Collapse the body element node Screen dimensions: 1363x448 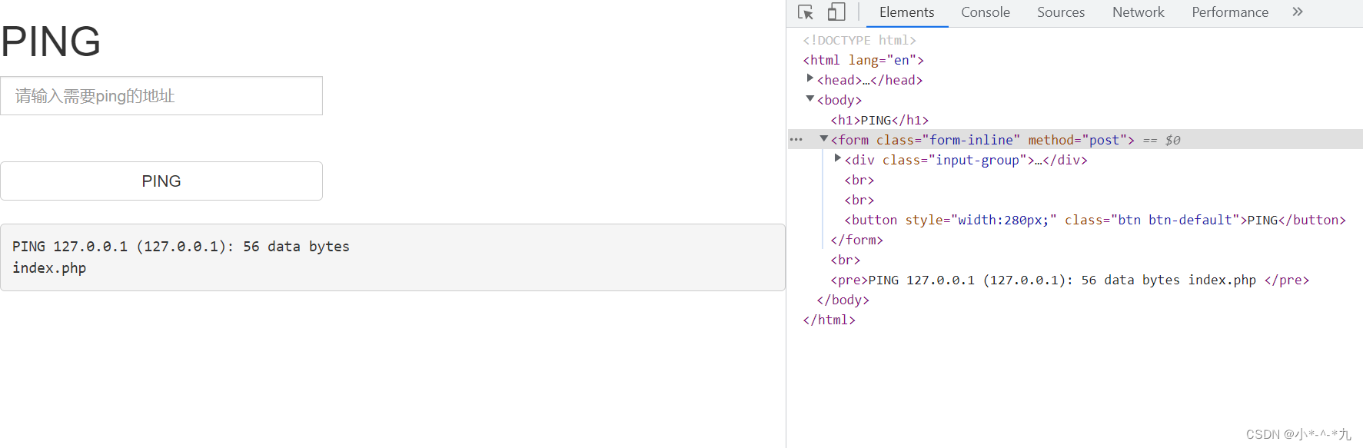coord(809,98)
